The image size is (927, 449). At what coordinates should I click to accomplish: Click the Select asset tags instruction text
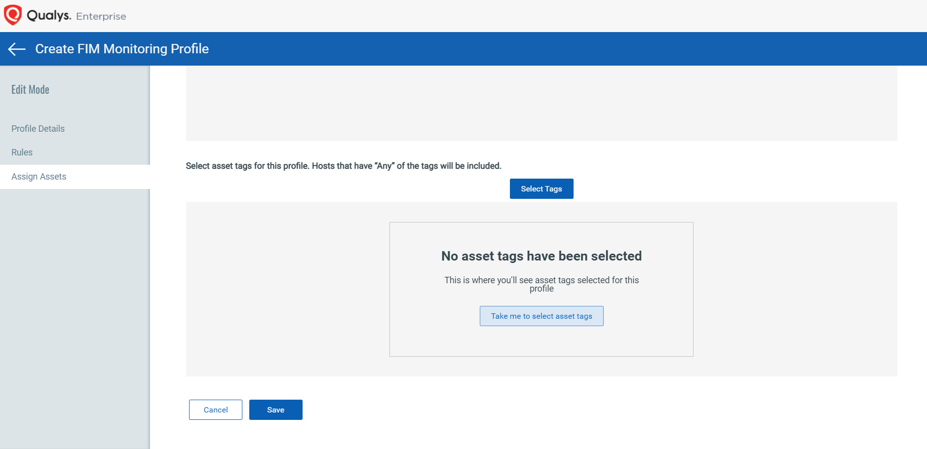[343, 166]
